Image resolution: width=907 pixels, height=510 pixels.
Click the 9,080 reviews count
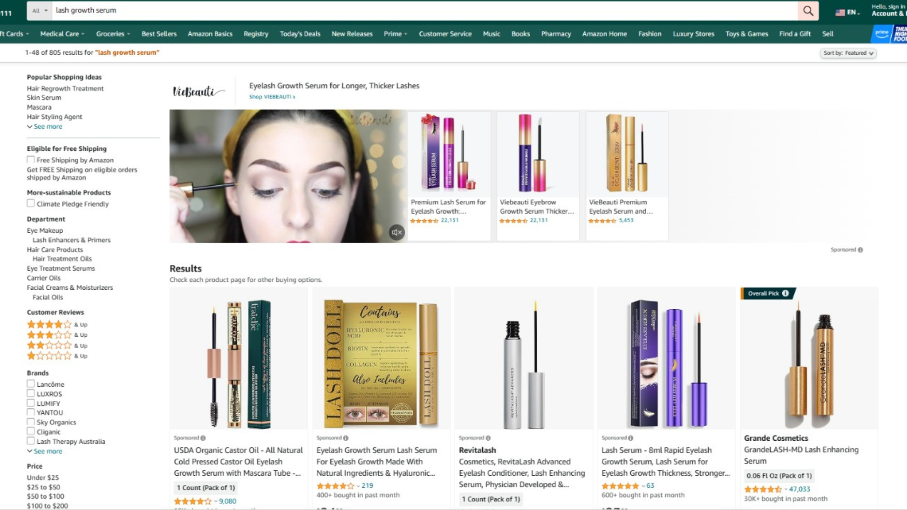(228, 501)
